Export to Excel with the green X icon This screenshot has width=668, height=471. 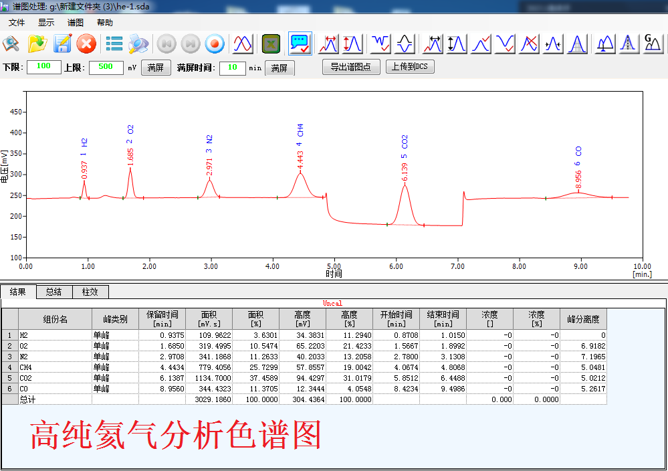coord(271,43)
